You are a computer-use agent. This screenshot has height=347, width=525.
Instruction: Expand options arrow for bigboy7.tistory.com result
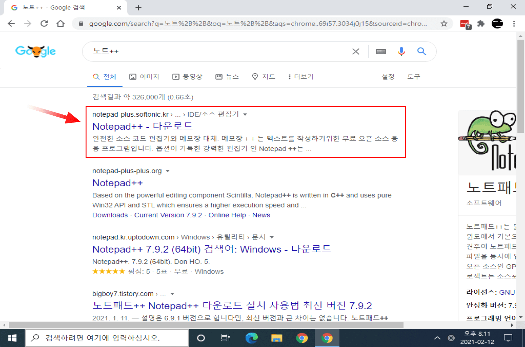(x=172, y=294)
